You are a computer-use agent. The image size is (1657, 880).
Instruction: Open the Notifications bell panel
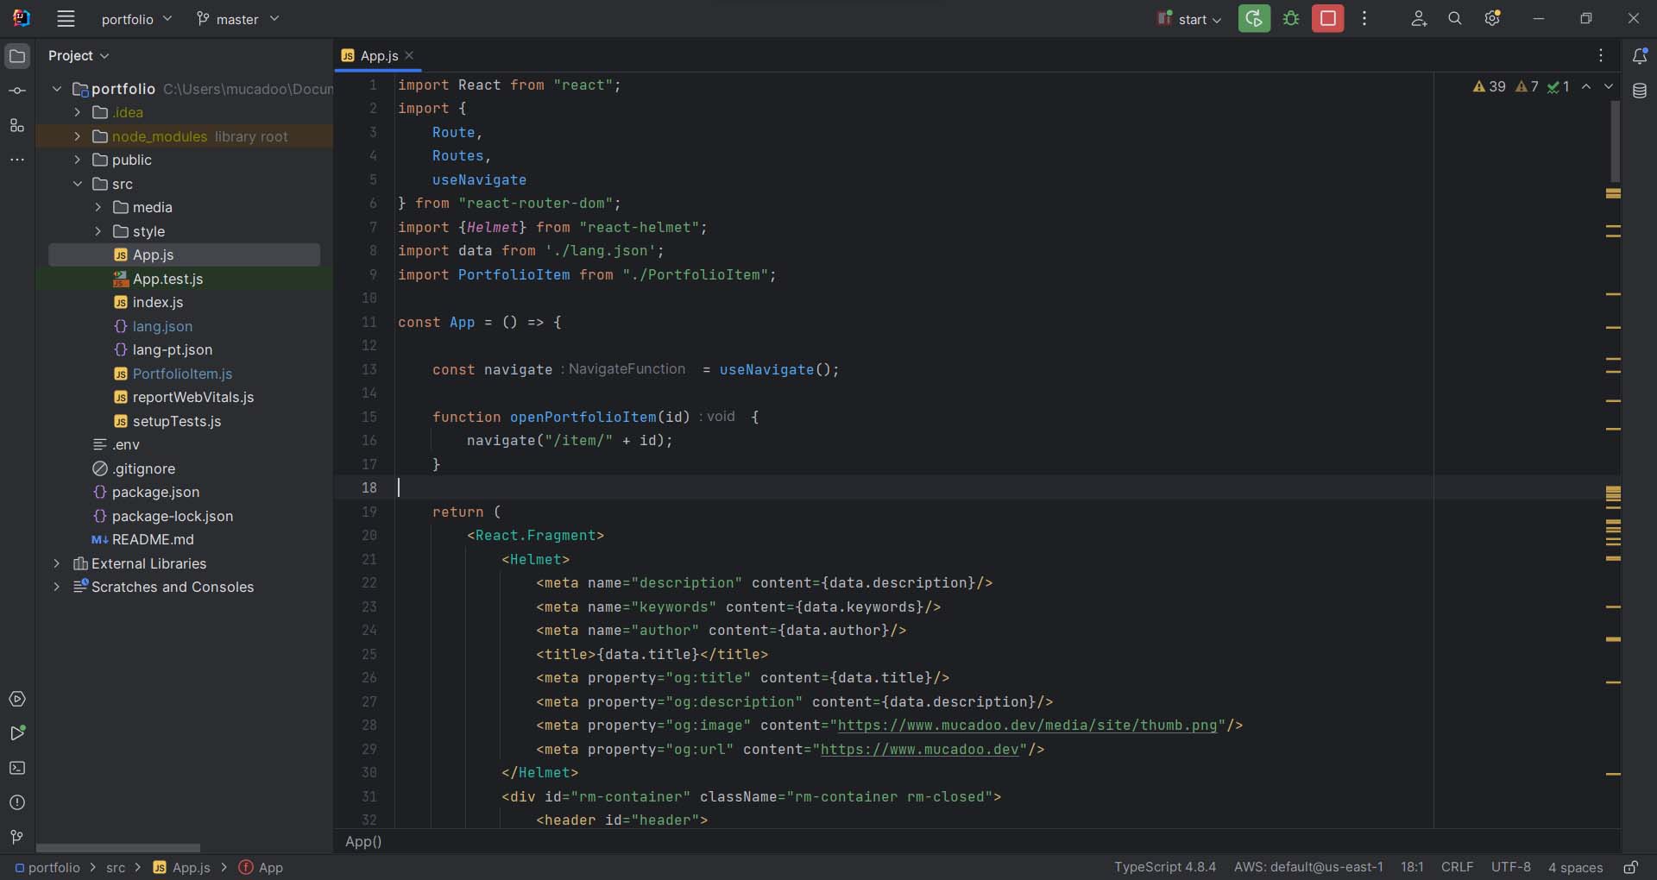[x=1640, y=56]
